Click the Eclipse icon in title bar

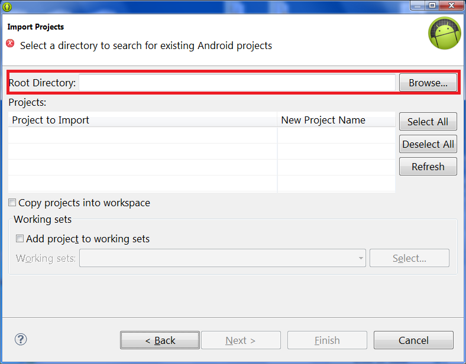[x=7, y=6]
